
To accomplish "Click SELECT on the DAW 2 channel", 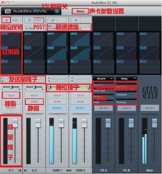I will [80, 108].
